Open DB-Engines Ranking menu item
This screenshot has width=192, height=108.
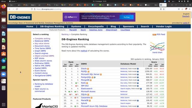pyautogui.click(x=52, y=26)
